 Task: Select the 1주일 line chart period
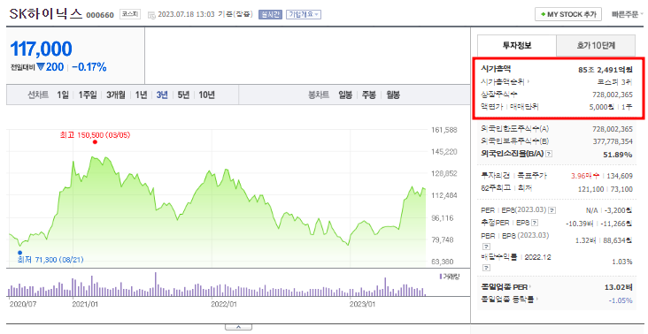coord(88,95)
